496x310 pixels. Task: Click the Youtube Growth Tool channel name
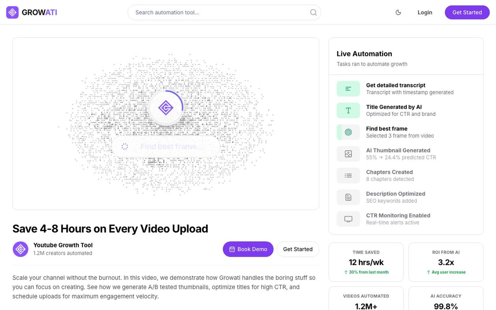pos(63,245)
